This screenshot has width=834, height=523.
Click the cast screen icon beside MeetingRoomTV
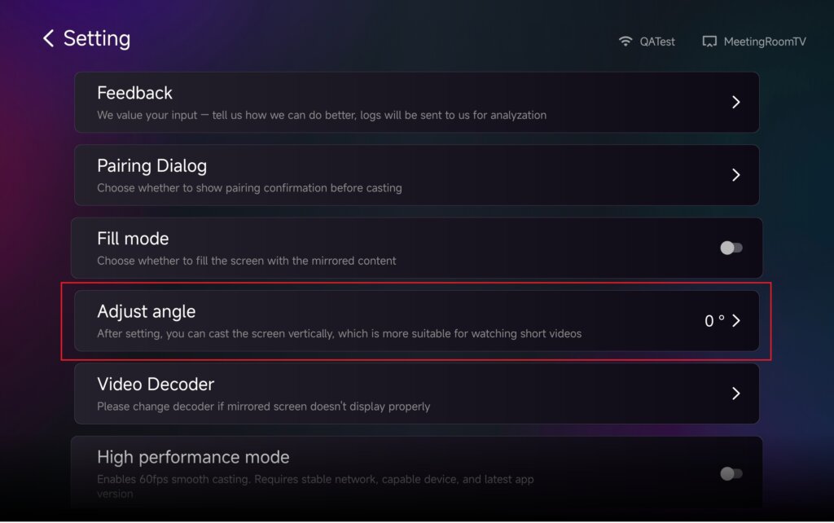click(x=709, y=41)
